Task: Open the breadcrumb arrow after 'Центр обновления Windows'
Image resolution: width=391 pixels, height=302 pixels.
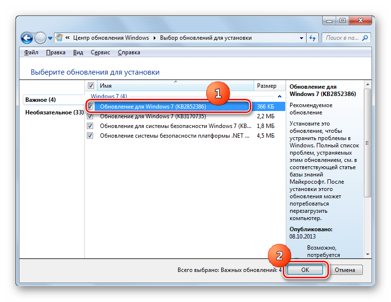Action: pos(155,38)
